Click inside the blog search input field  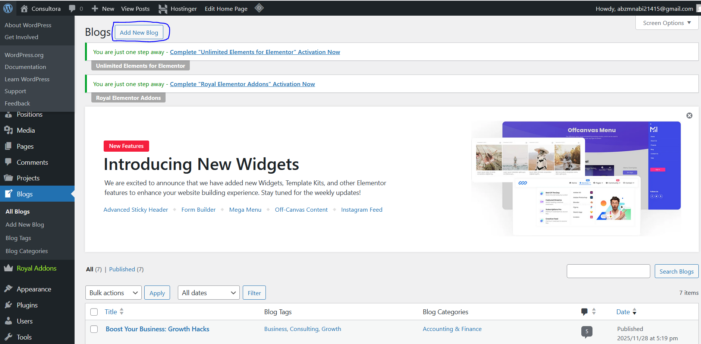point(608,271)
